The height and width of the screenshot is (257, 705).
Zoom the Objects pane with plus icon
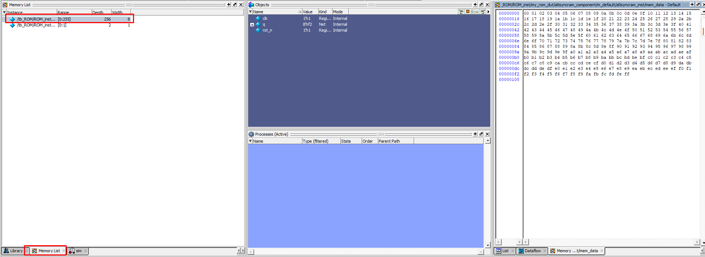(x=475, y=5)
